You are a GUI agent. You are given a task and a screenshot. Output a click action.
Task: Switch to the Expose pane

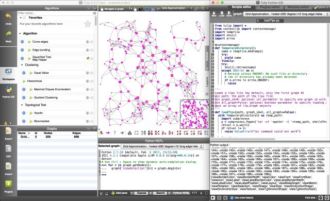(x=141, y=193)
